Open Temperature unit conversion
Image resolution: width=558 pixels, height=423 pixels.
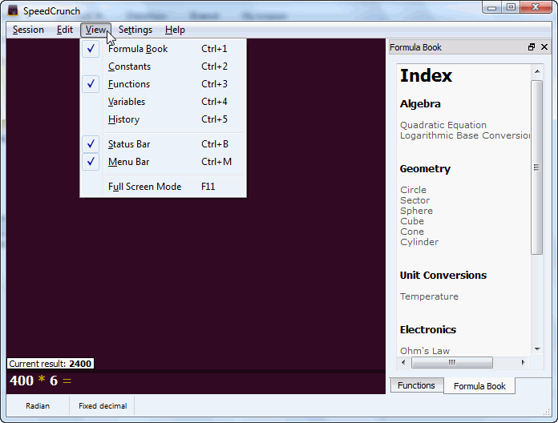point(429,296)
